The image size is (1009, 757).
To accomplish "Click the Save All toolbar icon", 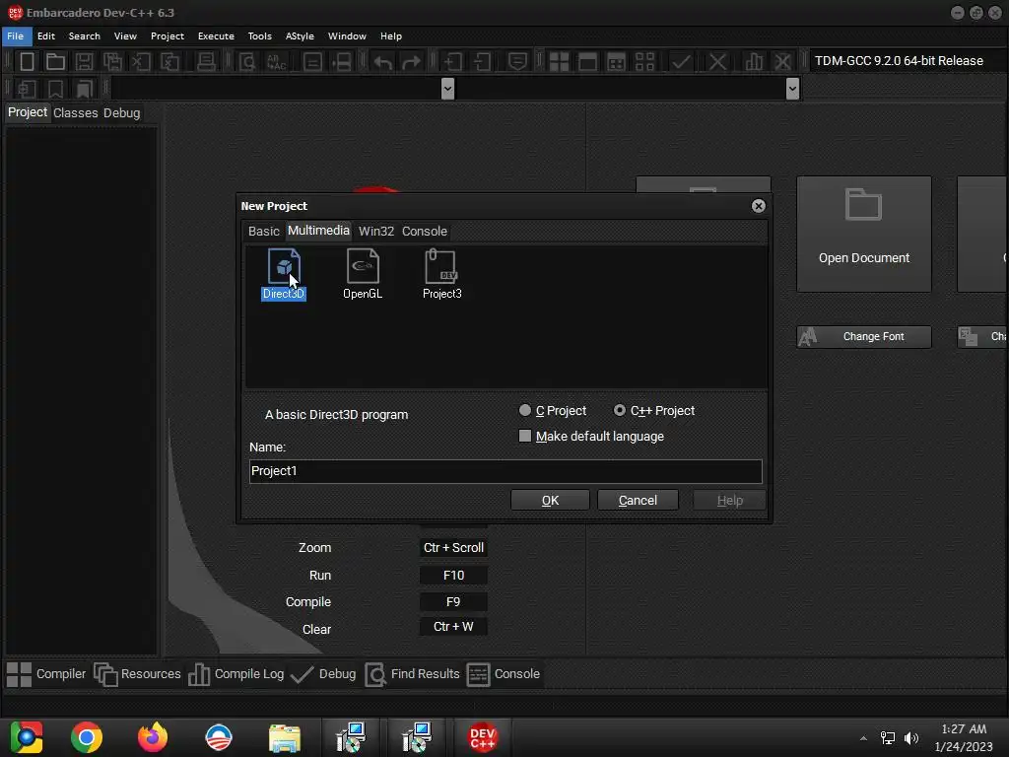I will pos(112,62).
